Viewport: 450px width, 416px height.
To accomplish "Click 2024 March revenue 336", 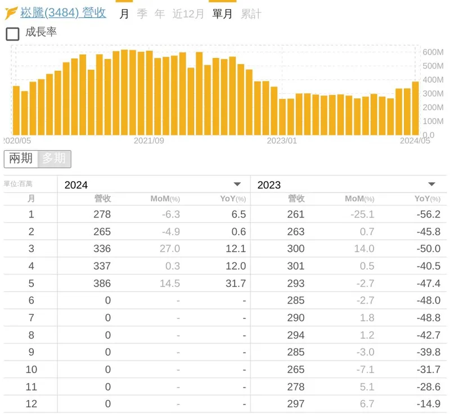I will click(x=102, y=248).
